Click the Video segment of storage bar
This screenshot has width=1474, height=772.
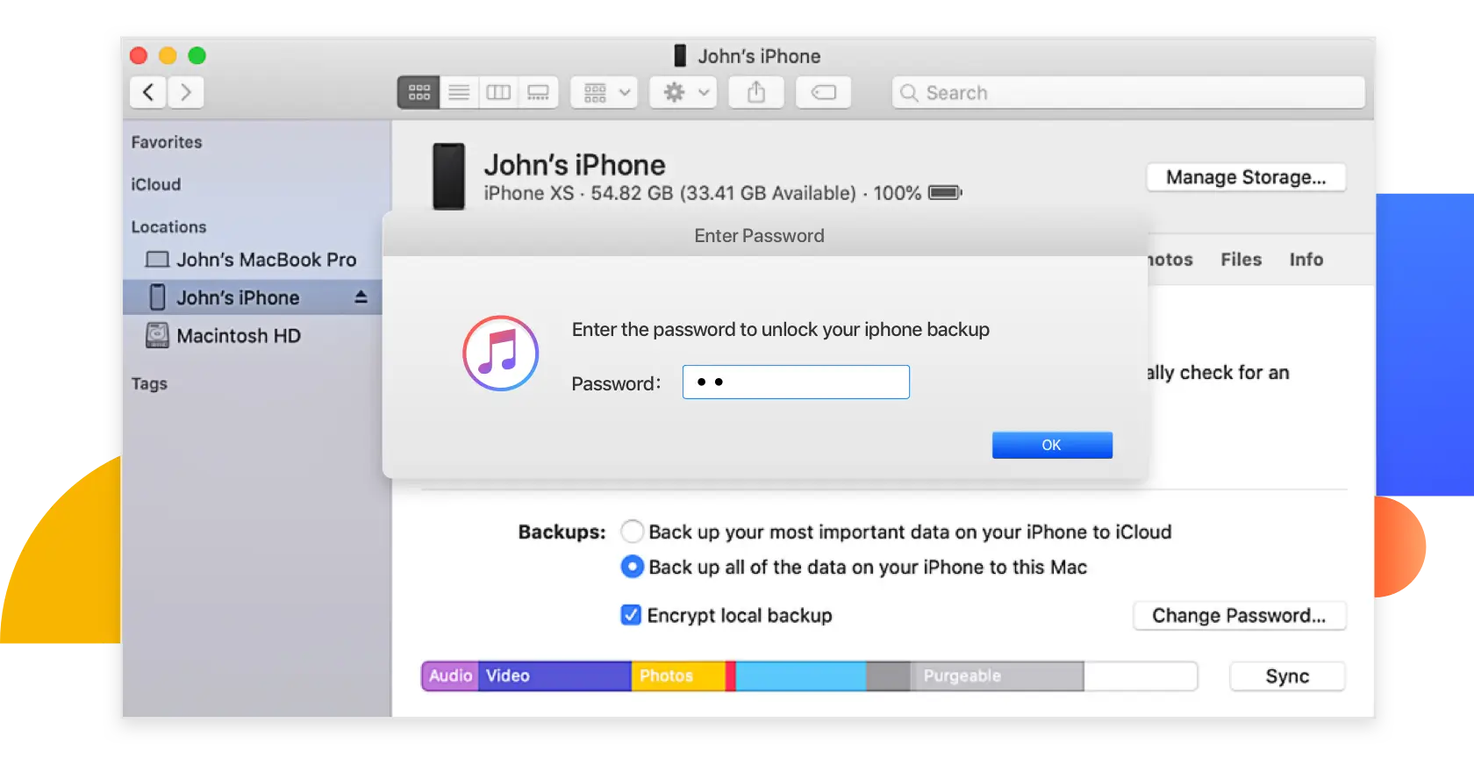tap(555, 676)
